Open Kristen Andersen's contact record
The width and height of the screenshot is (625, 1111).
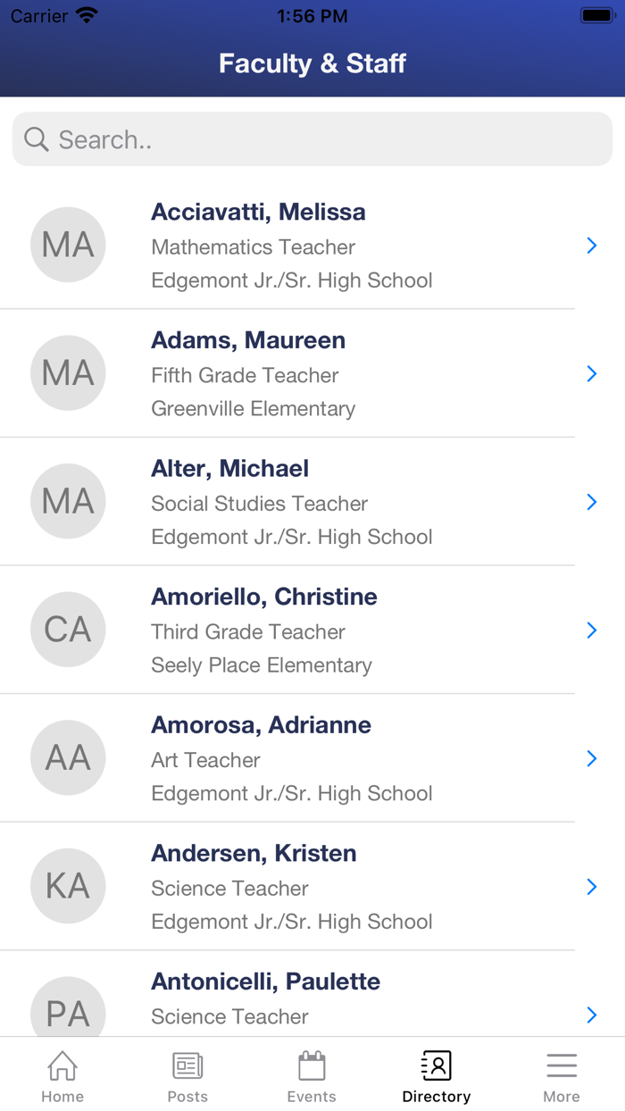(312, 886)
